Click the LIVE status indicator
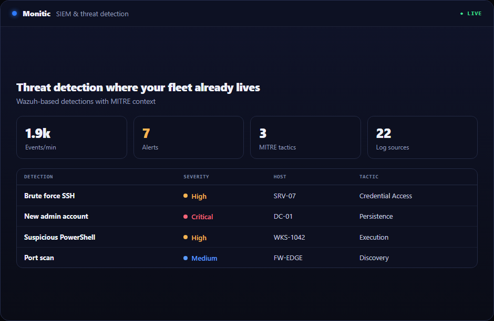494x321 pixels. coord(471,14)
